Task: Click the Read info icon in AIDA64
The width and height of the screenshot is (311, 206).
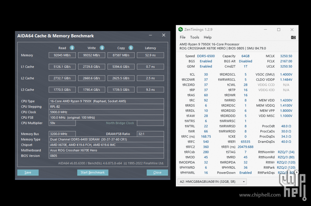Action: (72, 48)
